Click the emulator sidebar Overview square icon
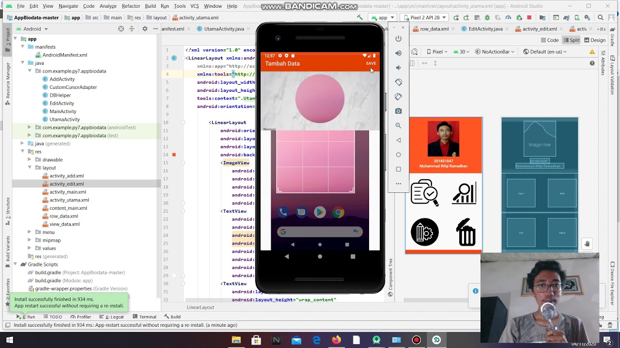The height and width of the screenshot is (348, 620). tap(398, 169)
